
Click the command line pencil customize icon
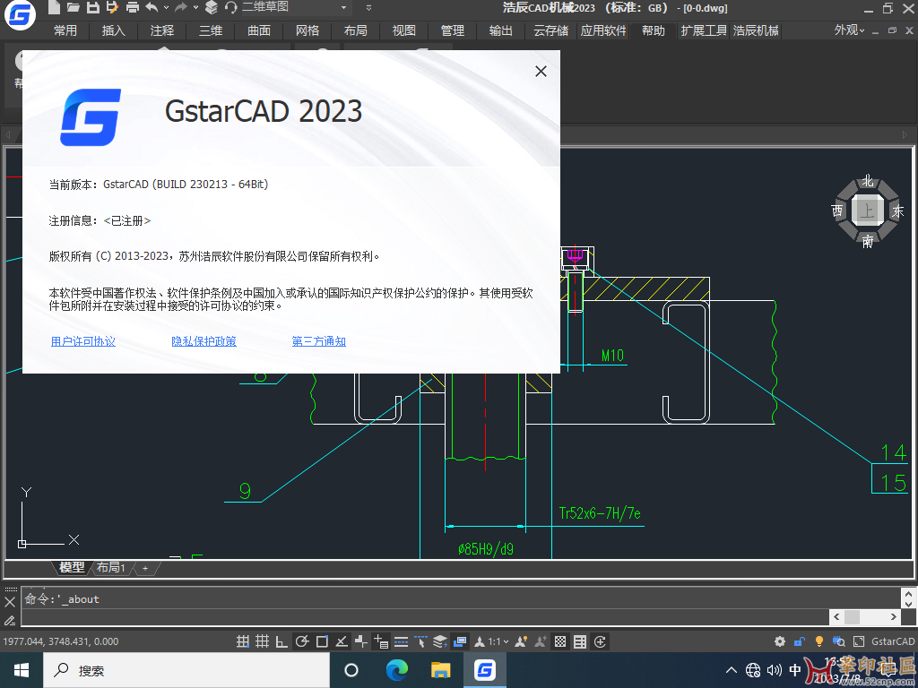[10, 620]
